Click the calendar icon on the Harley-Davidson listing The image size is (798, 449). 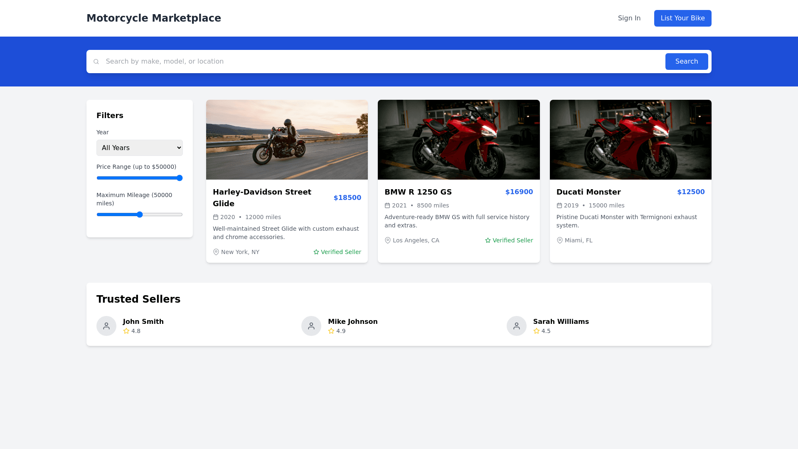pyautogui.click(x=216, y=217)
